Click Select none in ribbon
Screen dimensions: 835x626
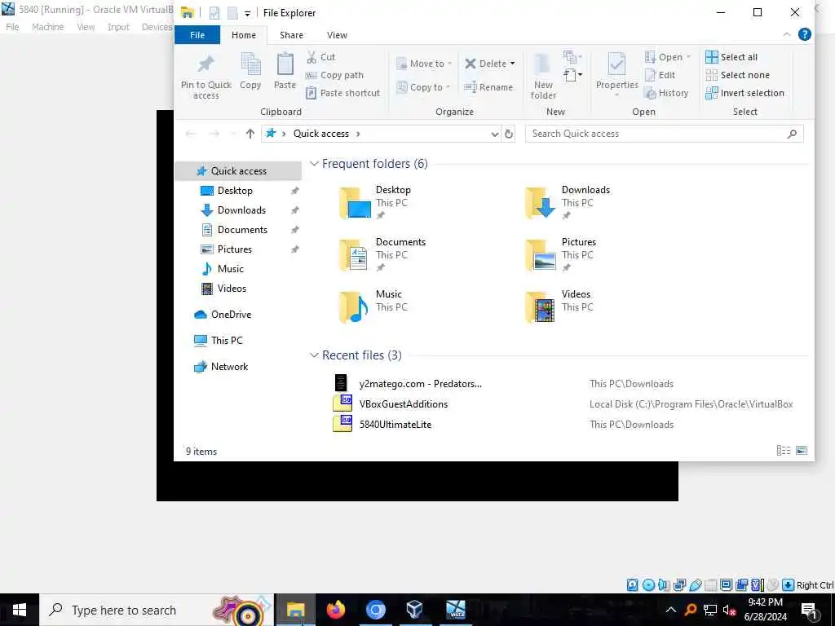tap(737, 75)
